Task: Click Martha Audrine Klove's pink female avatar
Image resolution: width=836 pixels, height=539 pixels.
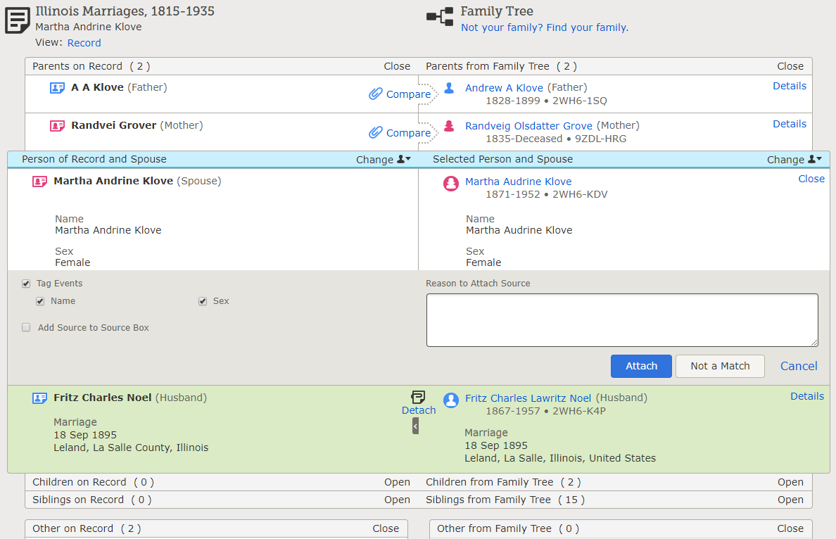Action: point(450,184)
